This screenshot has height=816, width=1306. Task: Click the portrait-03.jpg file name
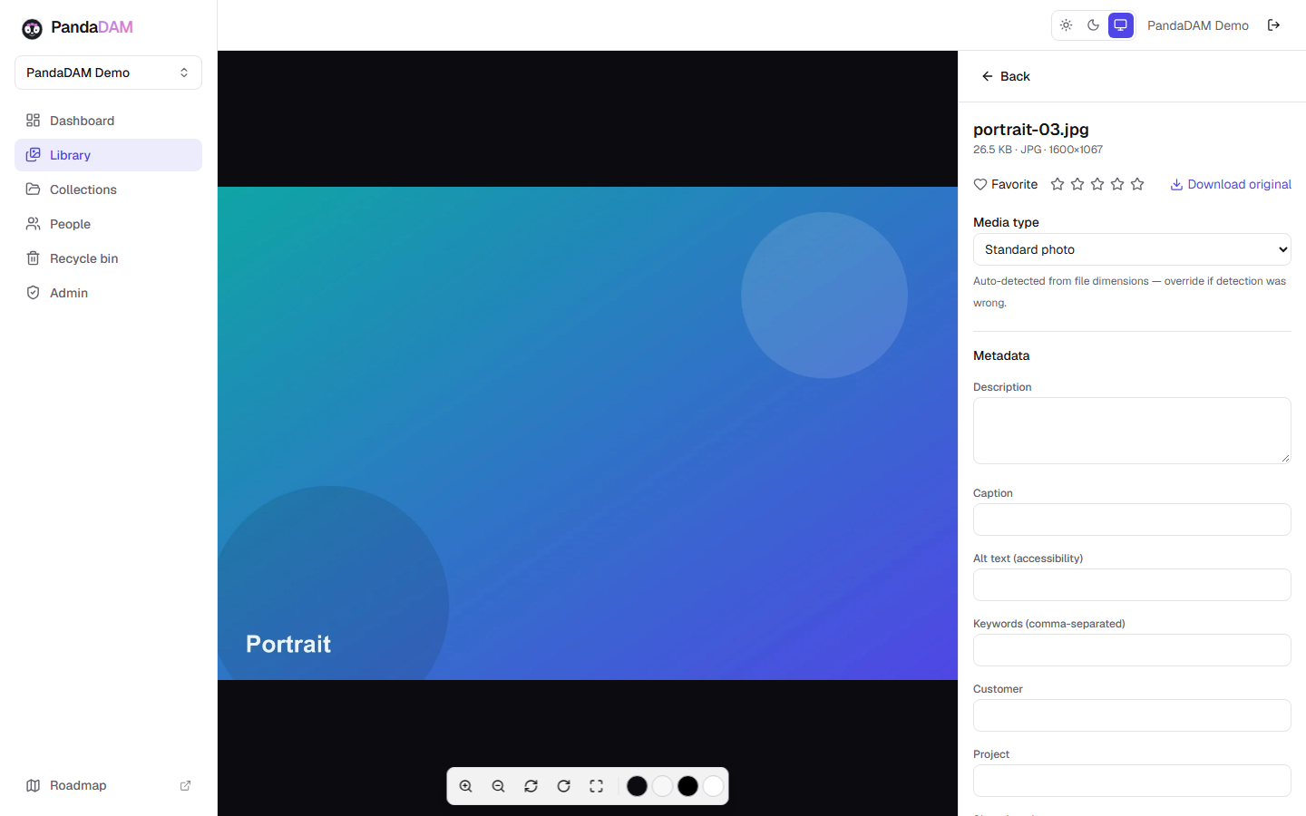click(x=1031, y=129)
